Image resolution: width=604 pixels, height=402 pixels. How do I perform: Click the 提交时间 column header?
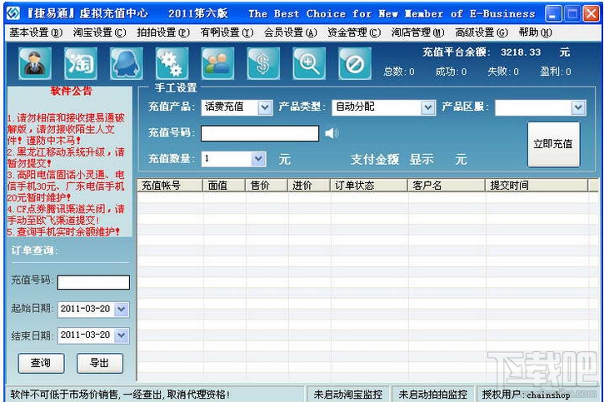[537, 186]
